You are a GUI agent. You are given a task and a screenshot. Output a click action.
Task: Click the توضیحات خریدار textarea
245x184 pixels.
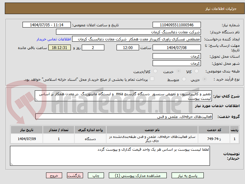pos(110,156)
